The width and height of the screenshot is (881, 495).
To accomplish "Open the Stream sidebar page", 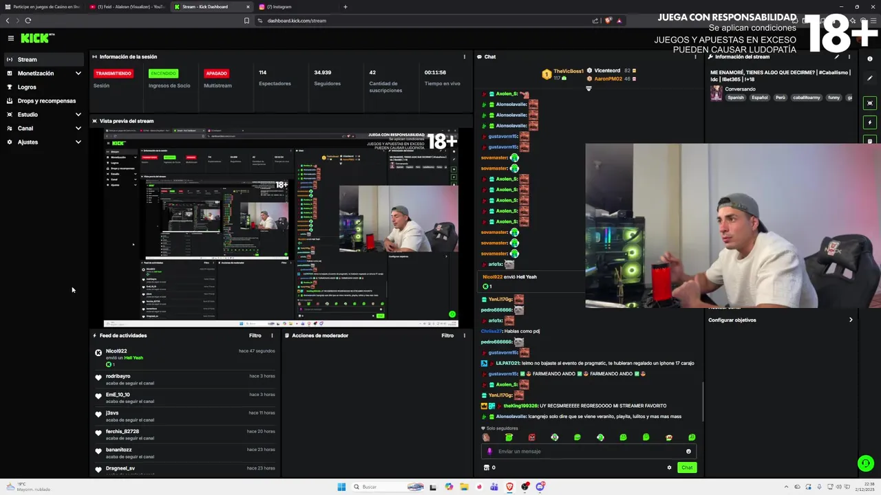I will [x=43, y=60].
